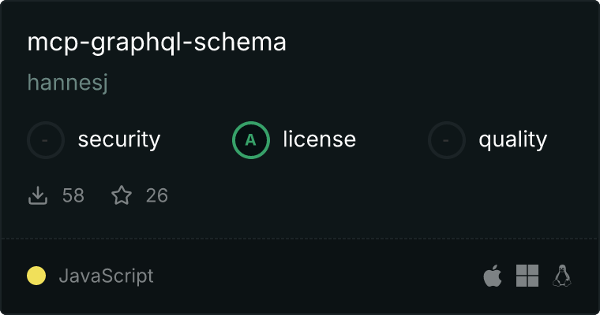The height and width of the screenshot is (315, 600).
Task: Click the yellow JavaScript language dot
Action: click(36, 276)
